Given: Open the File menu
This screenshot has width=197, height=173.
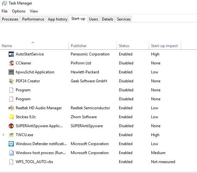Looking at the screenshot, I should pyautogui.click(x=4, y=11).
